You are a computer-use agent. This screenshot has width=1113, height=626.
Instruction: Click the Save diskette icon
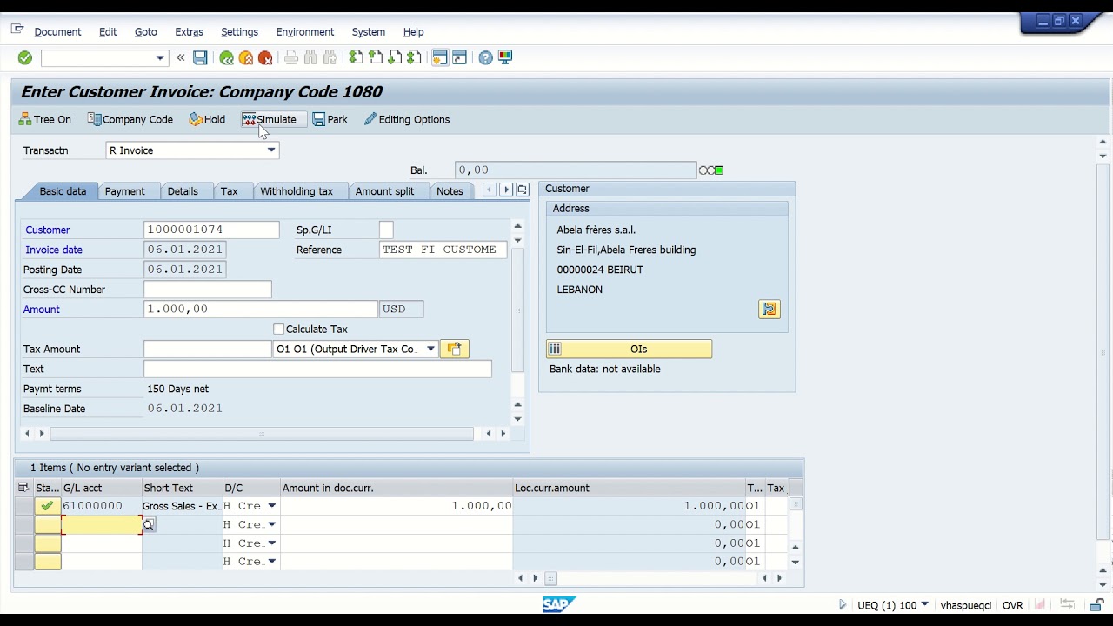pyautogui.click(x=200, y=57)
